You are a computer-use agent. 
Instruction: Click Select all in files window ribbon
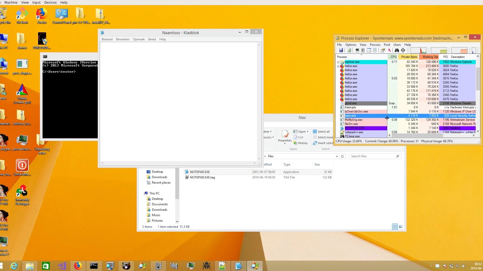click(321, 132)
